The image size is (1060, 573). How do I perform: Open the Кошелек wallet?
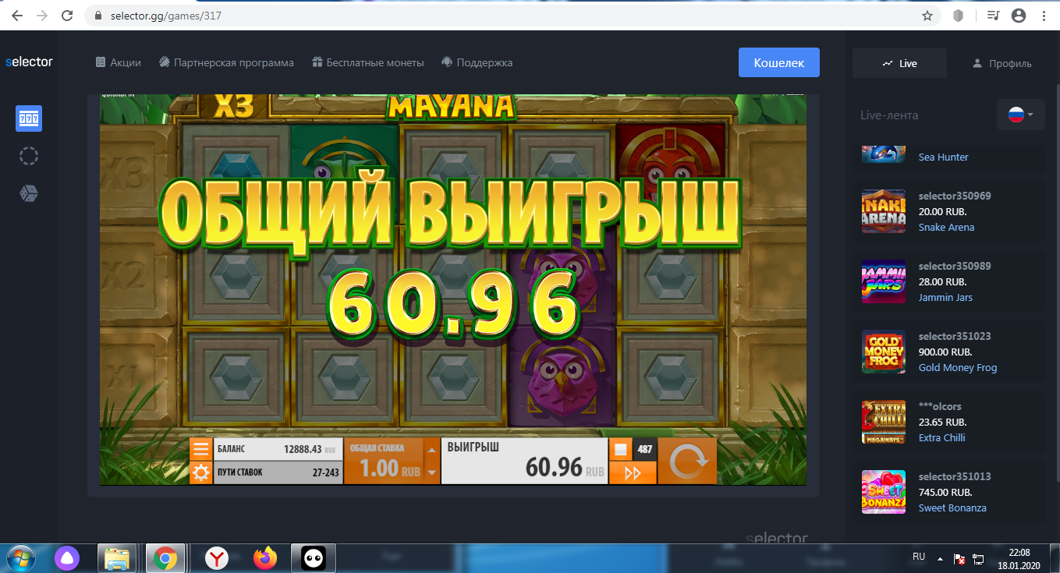tap(779, 62)
